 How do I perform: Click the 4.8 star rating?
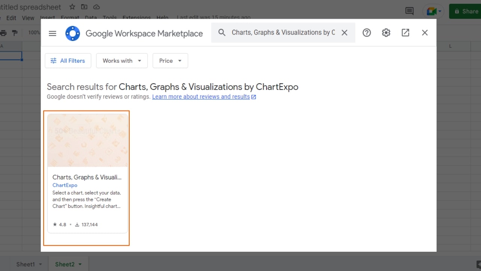[59, 225]
